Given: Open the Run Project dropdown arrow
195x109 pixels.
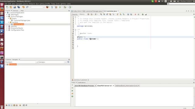Looking at the screenshot, I should tap(62, 7).
